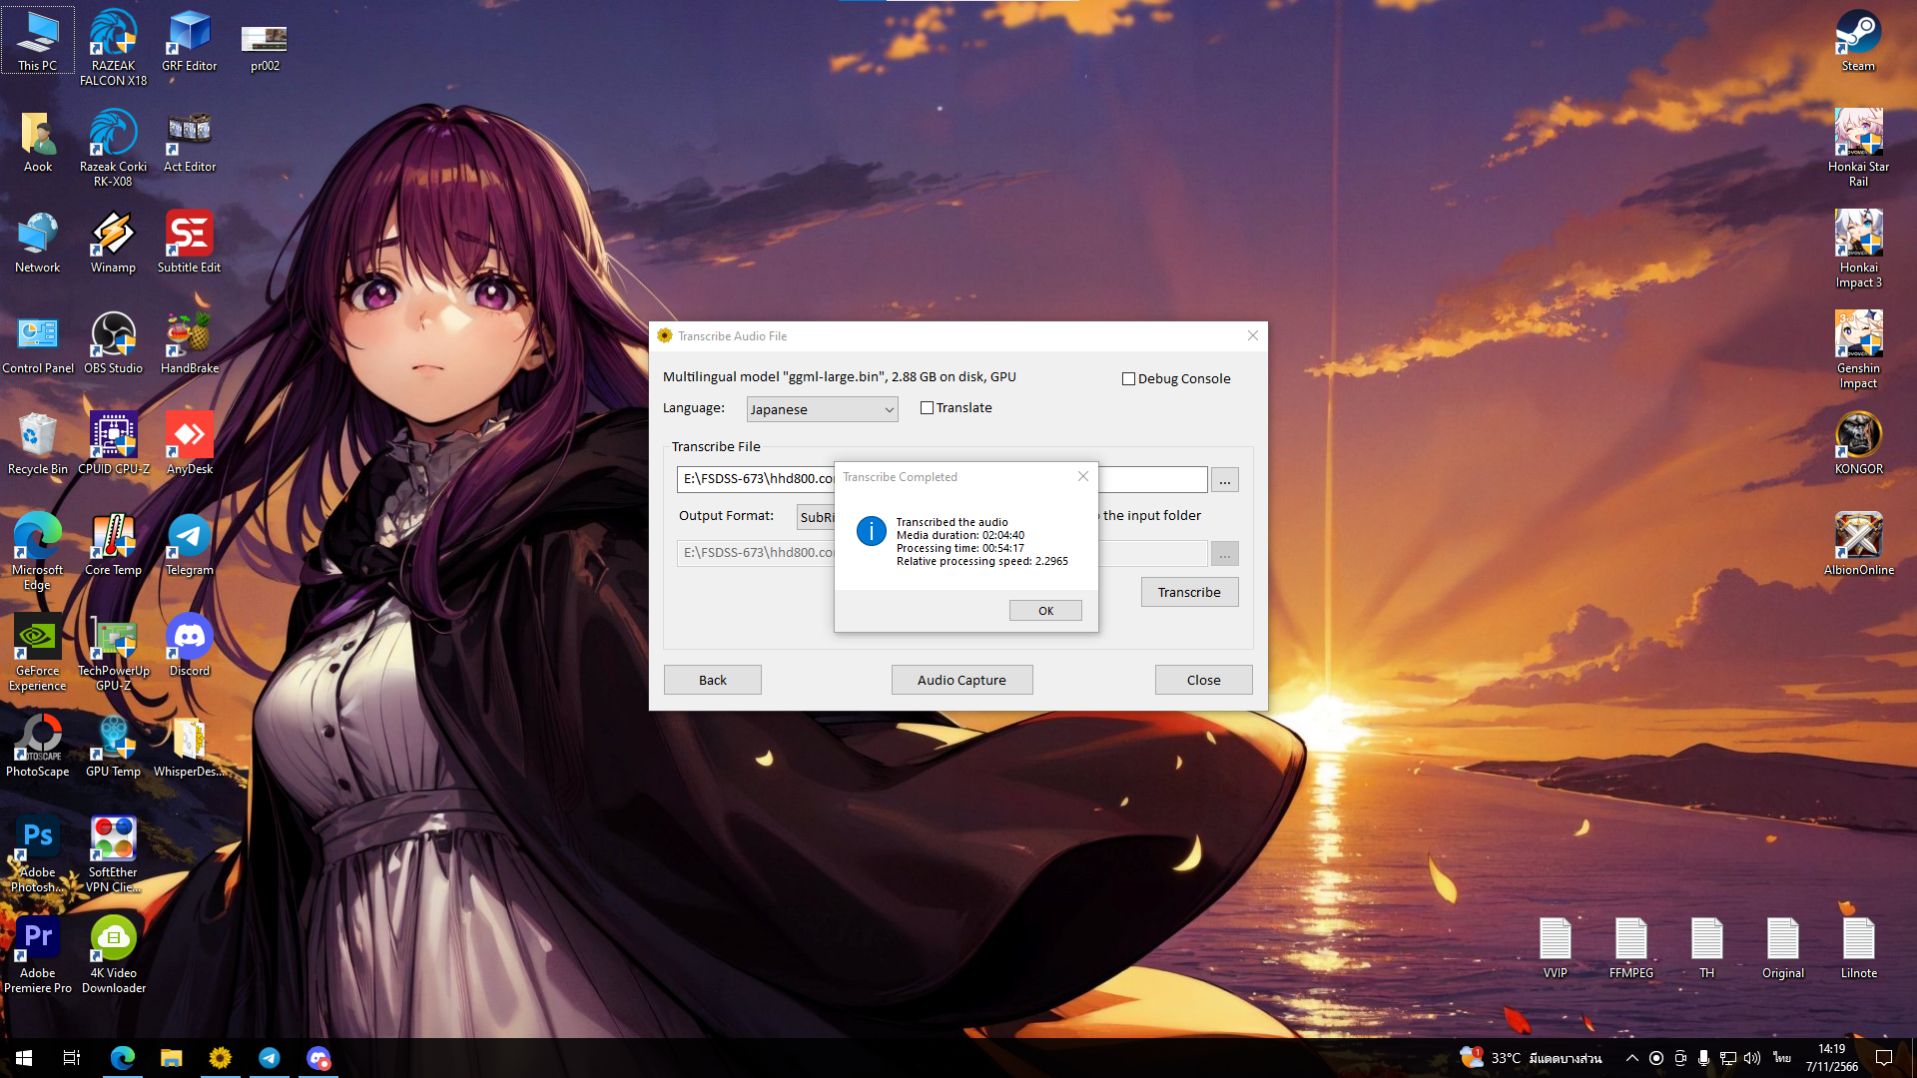Click the Back button
The height and width of the screenshot is (1078, 1917).
tap(713, 680)
